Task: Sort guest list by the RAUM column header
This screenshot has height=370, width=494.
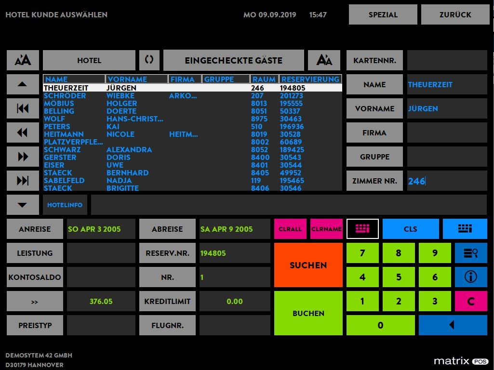Action: 264,79
